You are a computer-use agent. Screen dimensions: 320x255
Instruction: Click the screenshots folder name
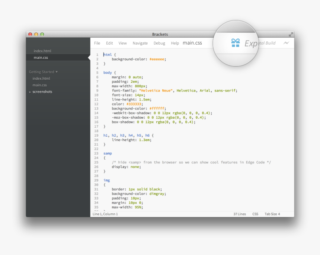pos(42,92)
